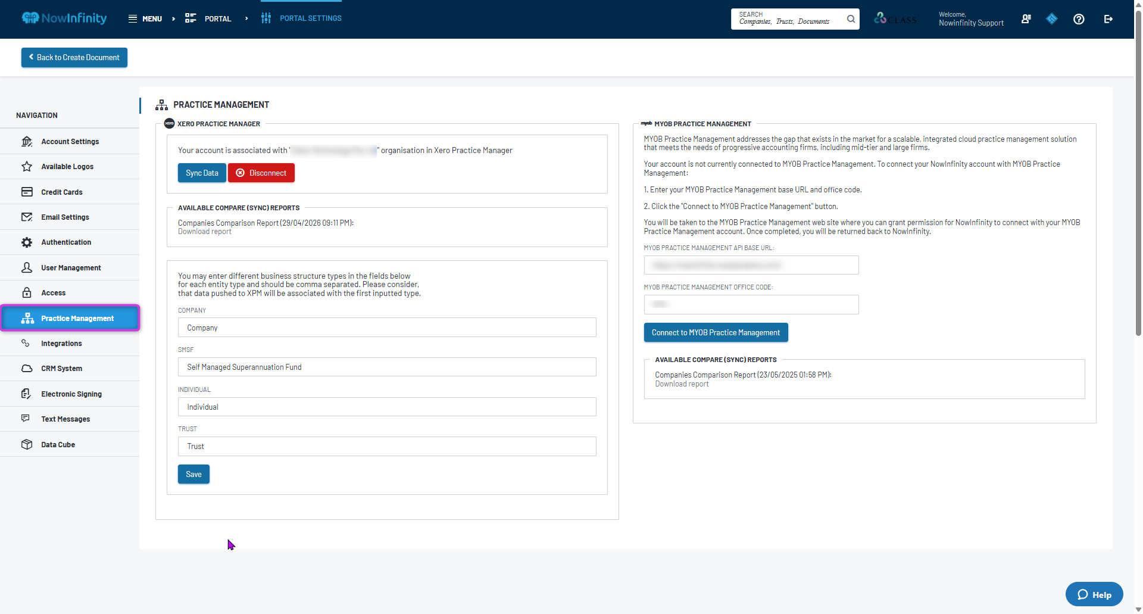
Task: Click the report text dated 29/04/2026 09:11 PM
Action: 266,223
